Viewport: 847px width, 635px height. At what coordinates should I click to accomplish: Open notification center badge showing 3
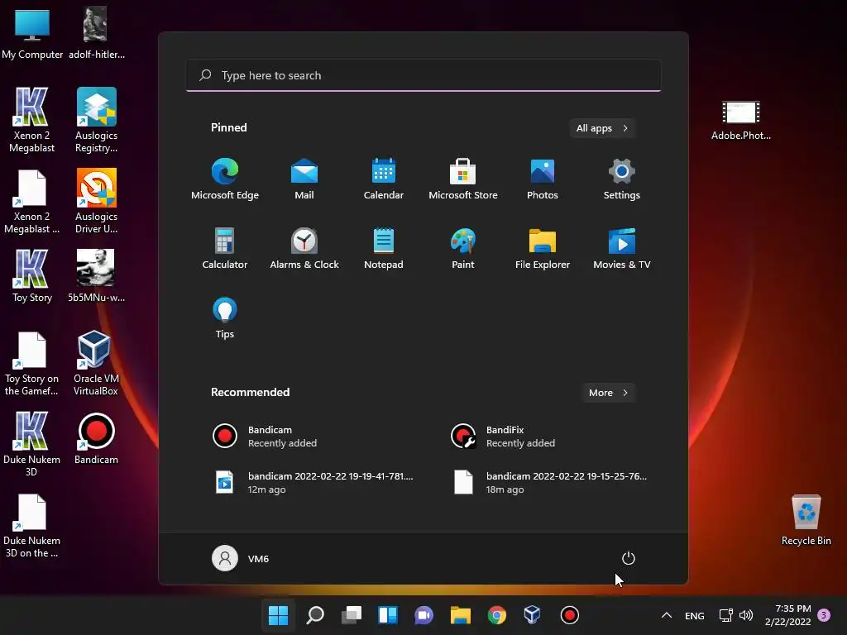(x=824, y=615)
